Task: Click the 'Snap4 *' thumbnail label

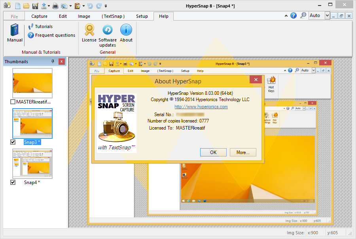Action: pos(32,182)
